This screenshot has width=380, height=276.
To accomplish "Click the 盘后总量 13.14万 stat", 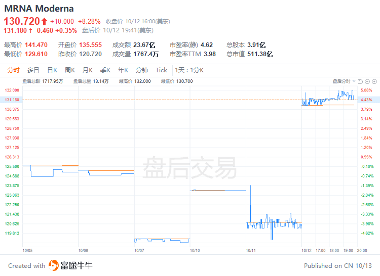I will pos(91,81).
